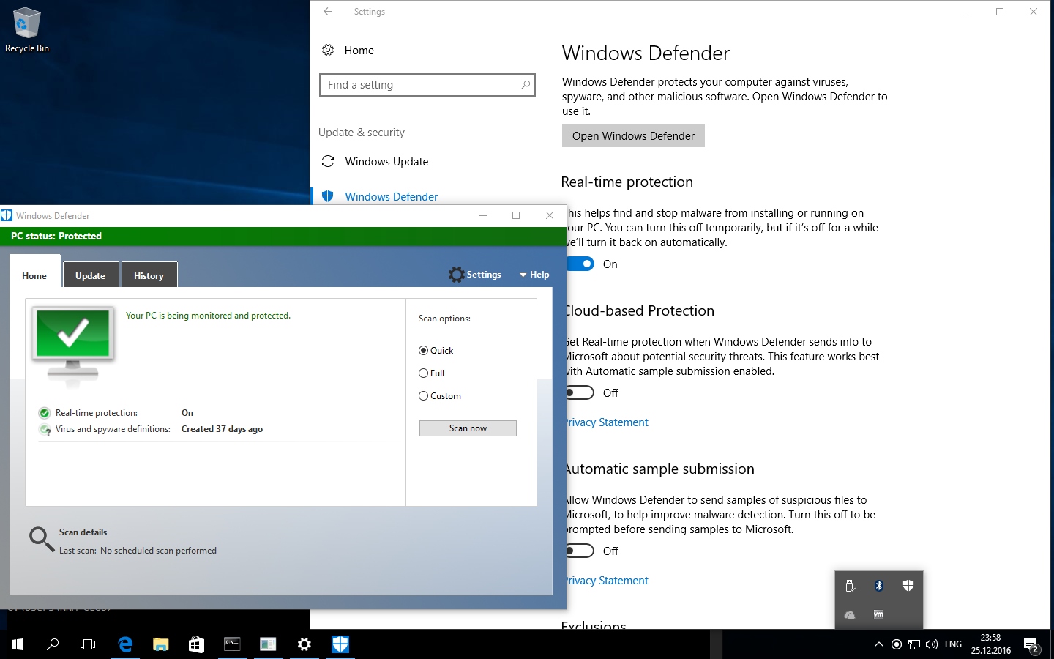
Task: Choose the Custom scan radio option
Action: (x=423, y=396)
